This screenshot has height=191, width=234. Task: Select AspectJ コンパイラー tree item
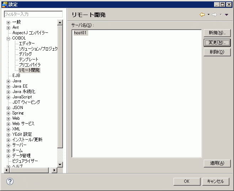tap(30, 33)
